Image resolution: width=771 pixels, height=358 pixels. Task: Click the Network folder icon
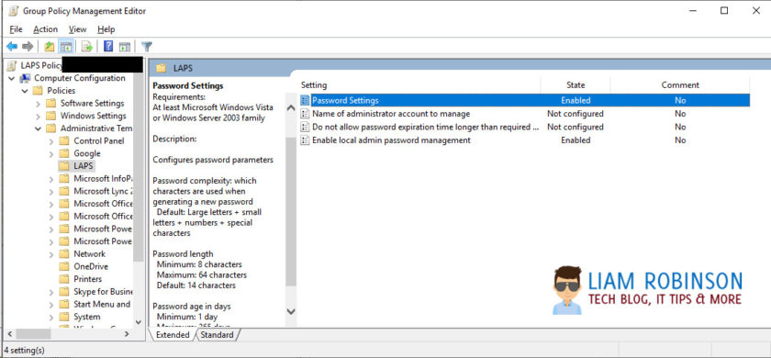(64, 253)
